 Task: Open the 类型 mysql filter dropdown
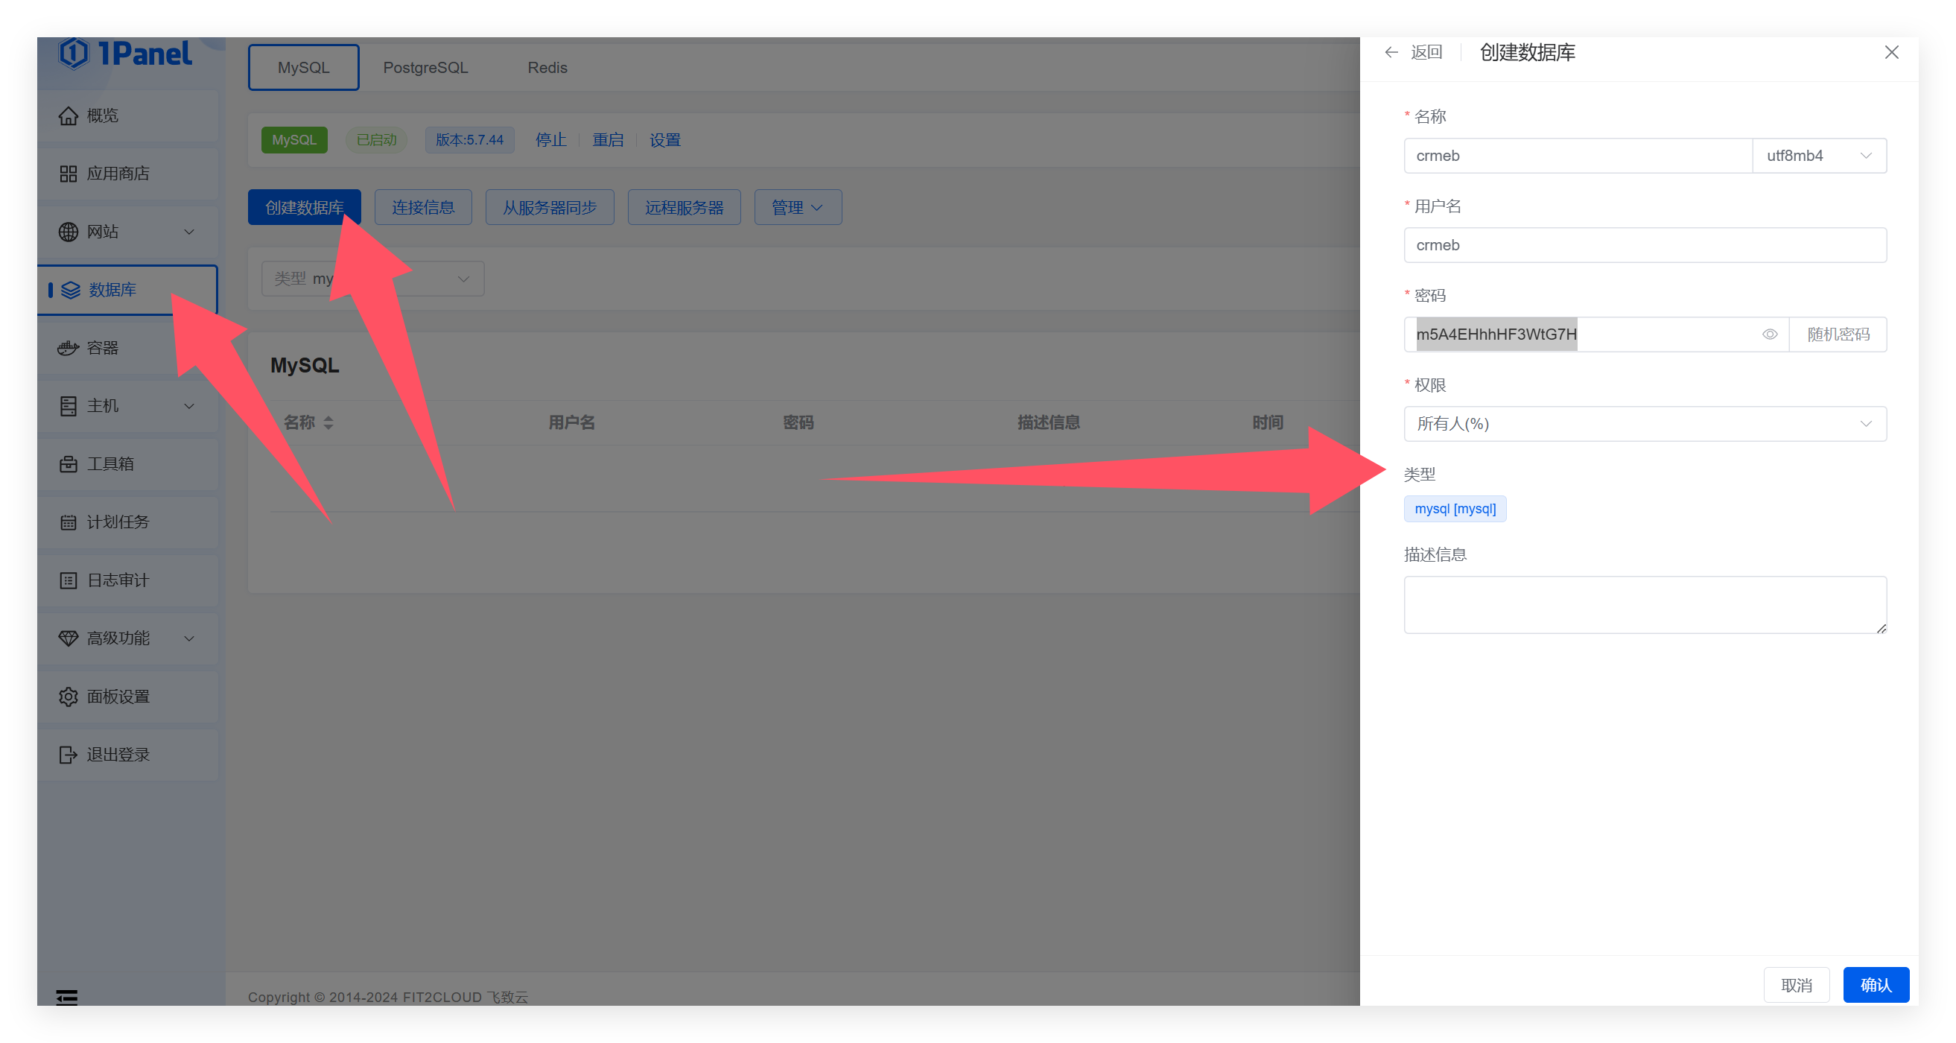372,279
